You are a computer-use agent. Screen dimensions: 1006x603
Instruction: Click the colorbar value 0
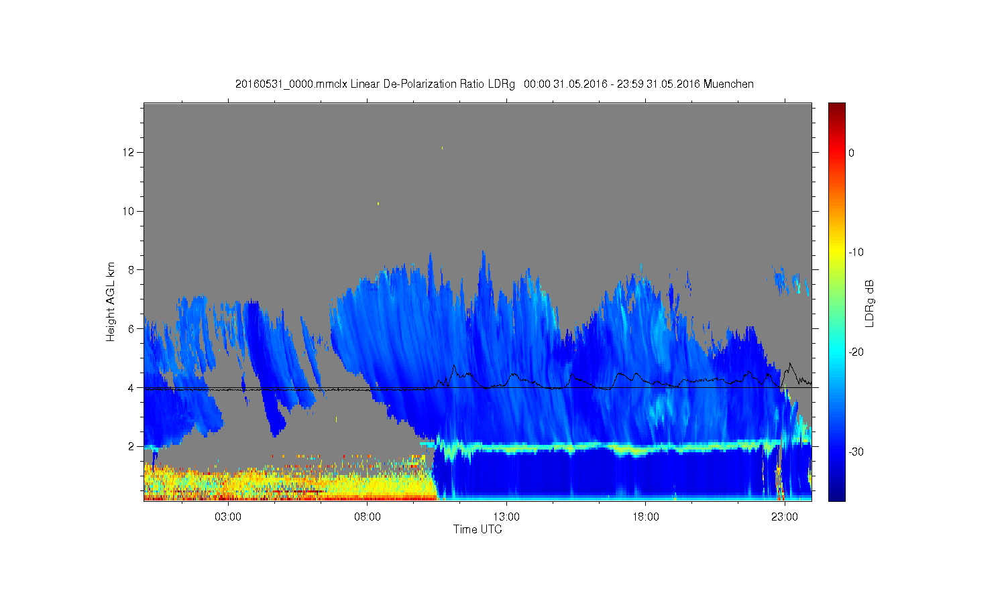(x=852, y=153)
